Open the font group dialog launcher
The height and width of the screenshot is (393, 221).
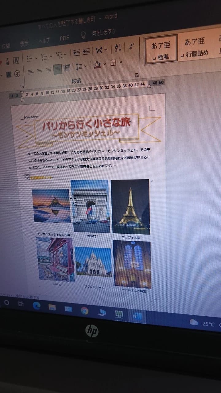click(22, 87)
